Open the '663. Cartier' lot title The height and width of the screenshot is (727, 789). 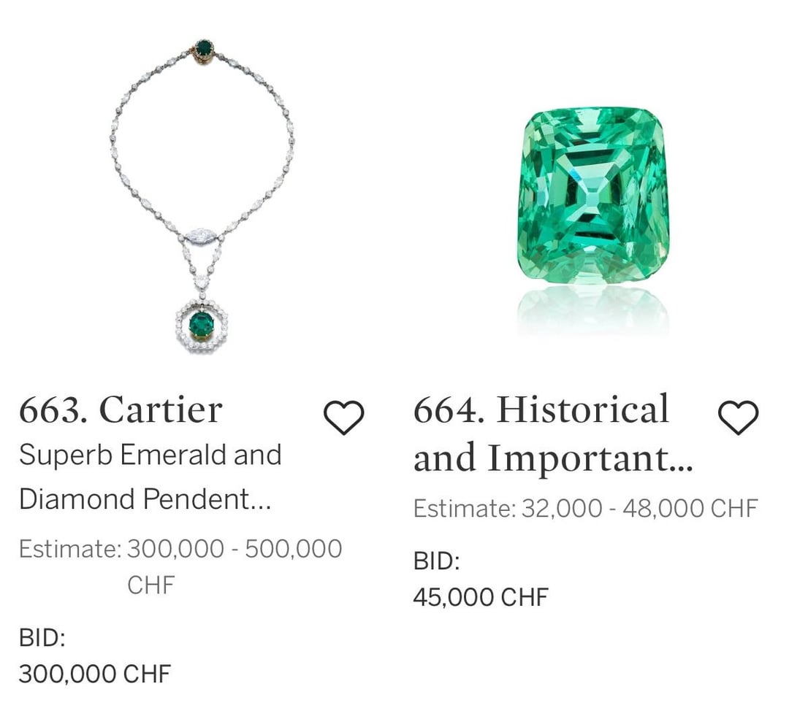(121, 410)
